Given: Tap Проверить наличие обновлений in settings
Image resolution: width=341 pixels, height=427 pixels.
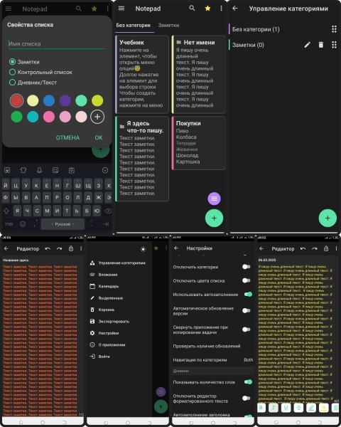Looking at the screenshot, I should pos(207,346).
